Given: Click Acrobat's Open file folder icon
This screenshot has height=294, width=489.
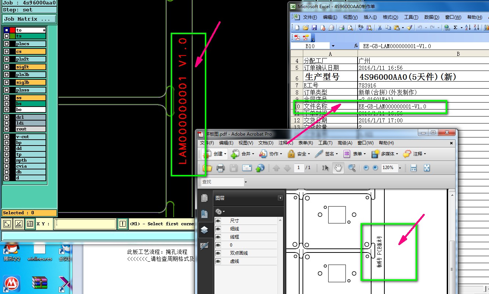Looking at the screenshot, I should [207, 168].
